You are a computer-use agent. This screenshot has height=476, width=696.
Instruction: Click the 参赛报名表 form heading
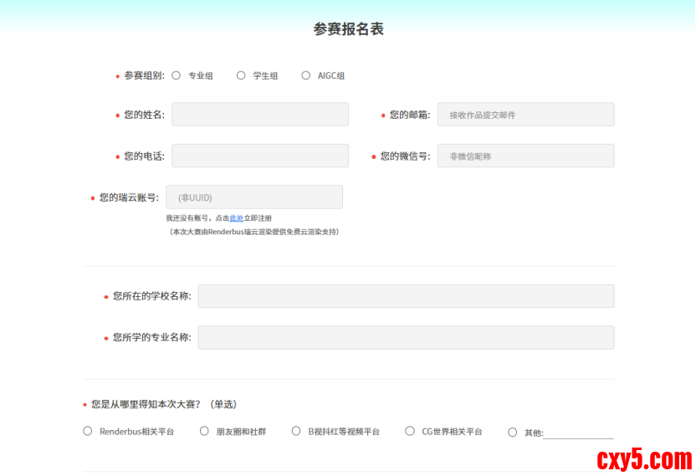click(348, 29)
